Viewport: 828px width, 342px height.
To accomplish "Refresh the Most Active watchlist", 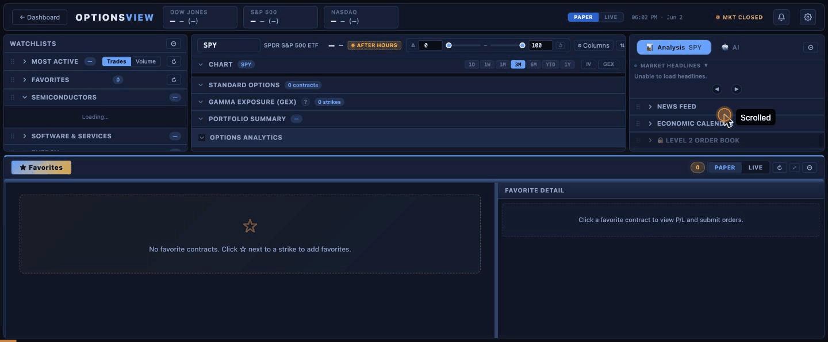I will pyautogui.click(x=174, y=61).
